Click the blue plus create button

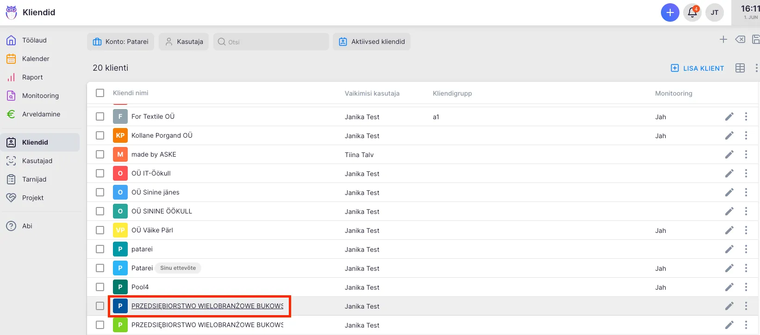[x=670, y=12]
